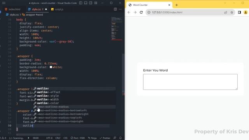The width and height of the screenshot is (249, 140).
Task: Open customize layout icon in title bar
Action: 96,3
